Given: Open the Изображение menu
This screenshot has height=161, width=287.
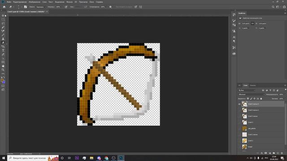Looking at the screenshot, I should 35,2.
